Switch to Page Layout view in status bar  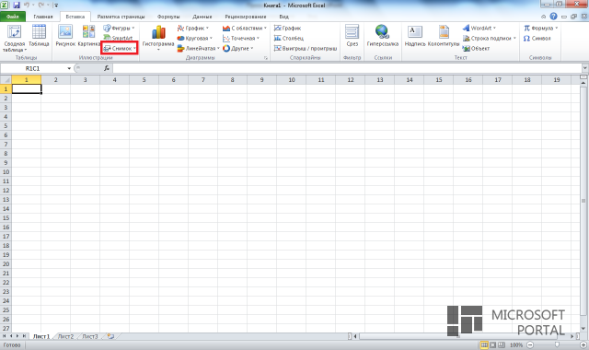493,344
